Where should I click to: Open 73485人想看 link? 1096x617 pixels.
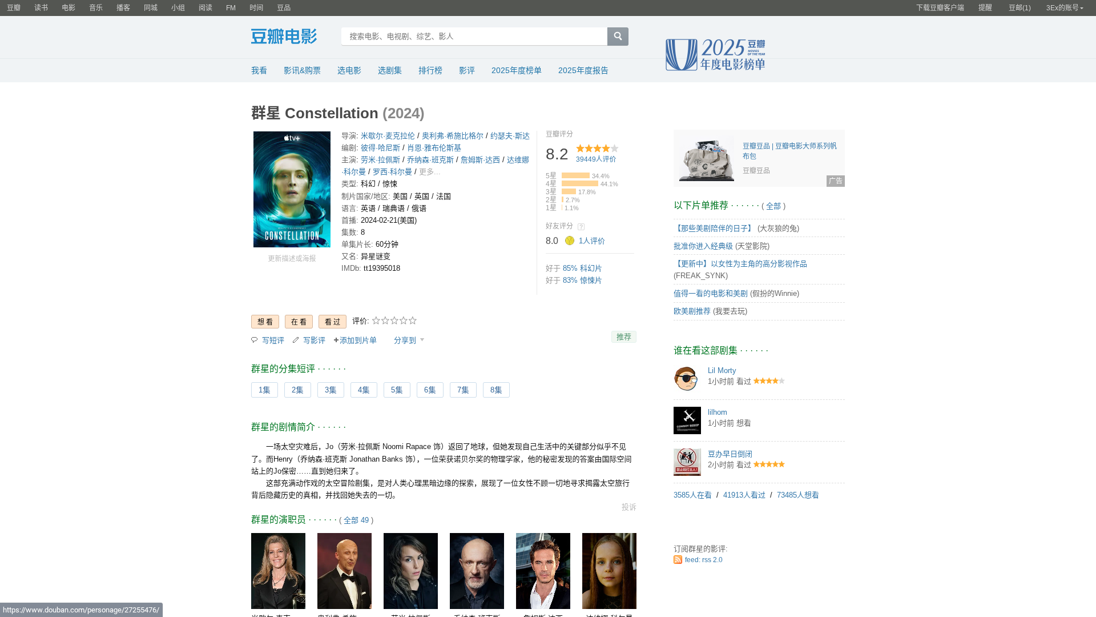click(797, 495)
